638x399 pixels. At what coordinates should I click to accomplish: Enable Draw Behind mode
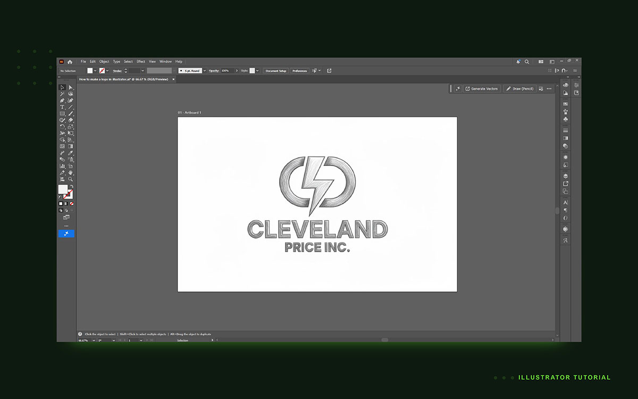(66, 210)
